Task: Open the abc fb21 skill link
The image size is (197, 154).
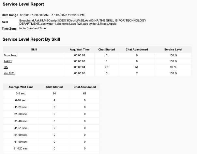Action: click(x=9, y=73)
